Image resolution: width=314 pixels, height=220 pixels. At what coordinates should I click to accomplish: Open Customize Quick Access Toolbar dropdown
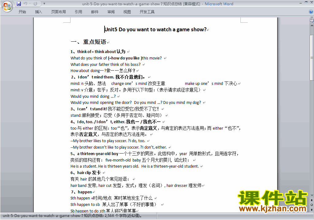point(44,4)
